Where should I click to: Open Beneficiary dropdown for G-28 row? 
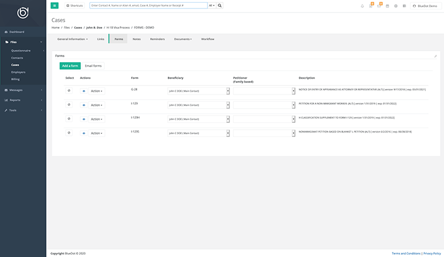click(x=198, y=91)
